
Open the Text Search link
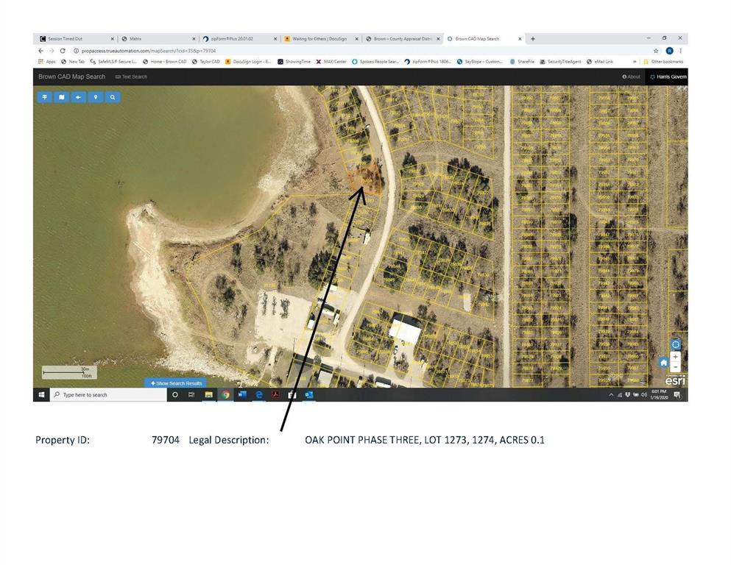(x=131, y=77)
